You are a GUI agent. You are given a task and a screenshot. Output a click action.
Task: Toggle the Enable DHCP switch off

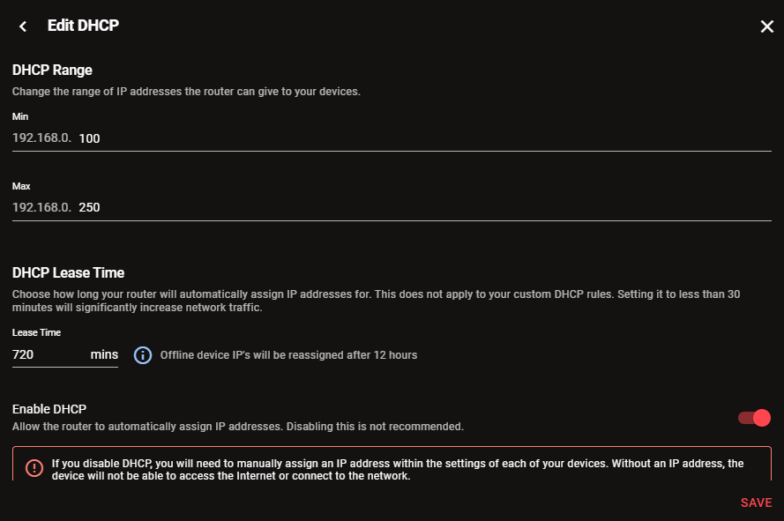click(x=755, y=418)
